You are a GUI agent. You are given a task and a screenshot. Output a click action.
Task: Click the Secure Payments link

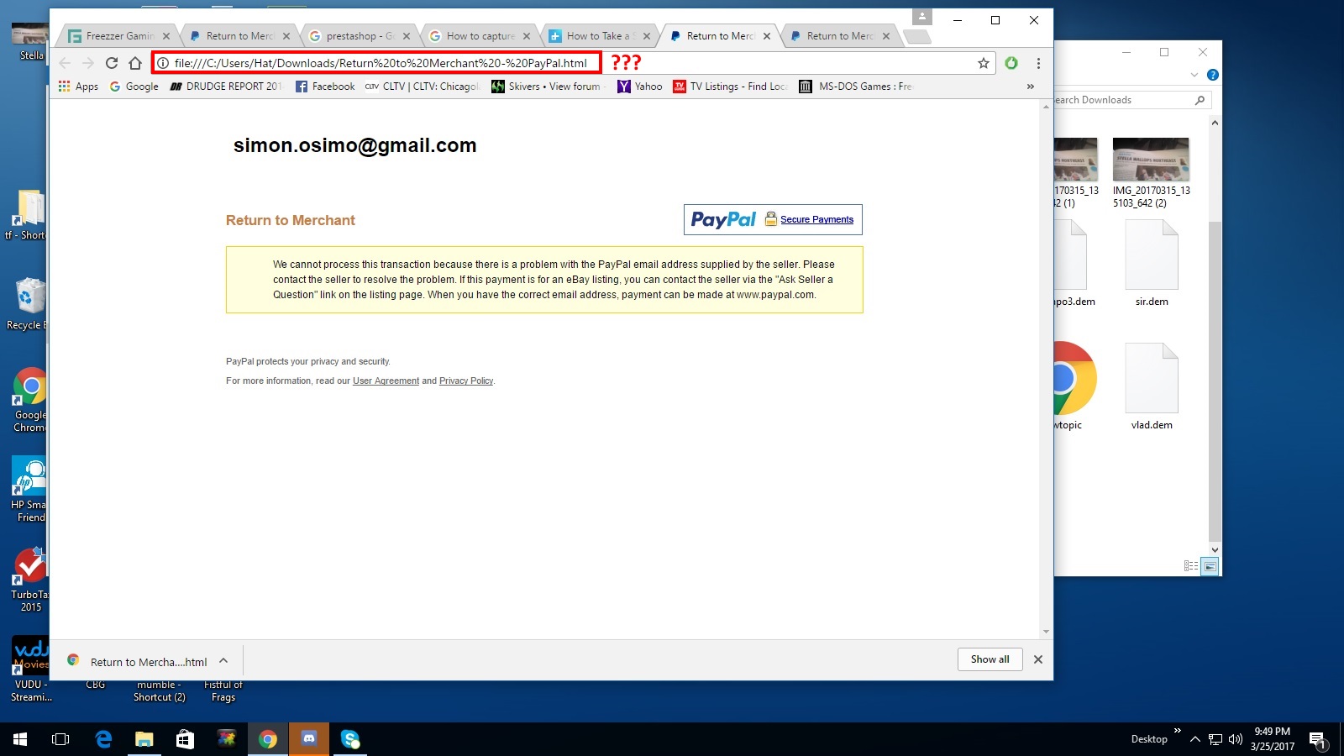click(x=816, y=220)
